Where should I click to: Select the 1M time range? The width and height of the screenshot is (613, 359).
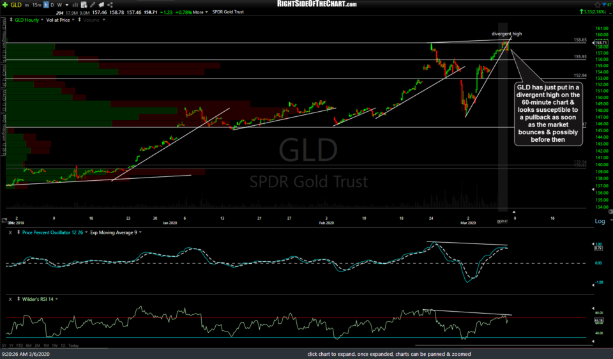(x=46, y=346)
